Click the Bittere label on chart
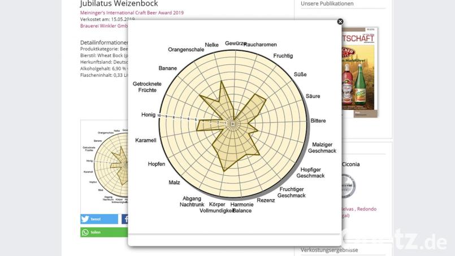The image size is (455, 256). pos(318,121)
